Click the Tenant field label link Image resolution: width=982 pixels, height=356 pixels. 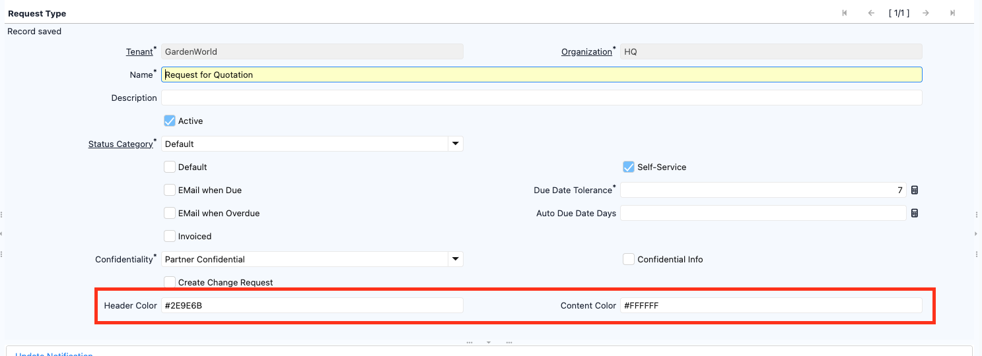click(x=139, y=51)
